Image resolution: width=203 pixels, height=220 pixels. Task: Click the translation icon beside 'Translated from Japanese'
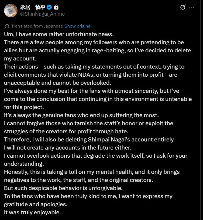(7, 26)
